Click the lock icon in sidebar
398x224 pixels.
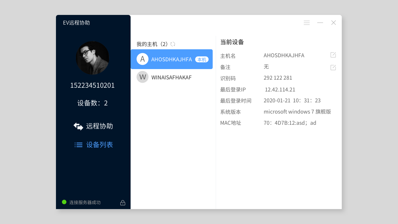[123, 203]
